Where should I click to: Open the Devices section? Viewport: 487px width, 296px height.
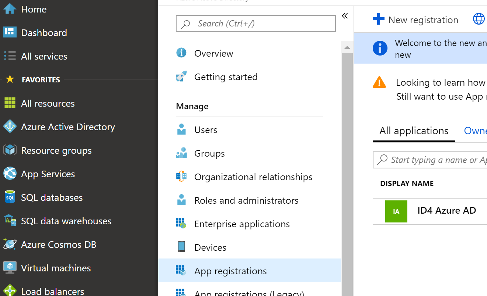(210, 247)
